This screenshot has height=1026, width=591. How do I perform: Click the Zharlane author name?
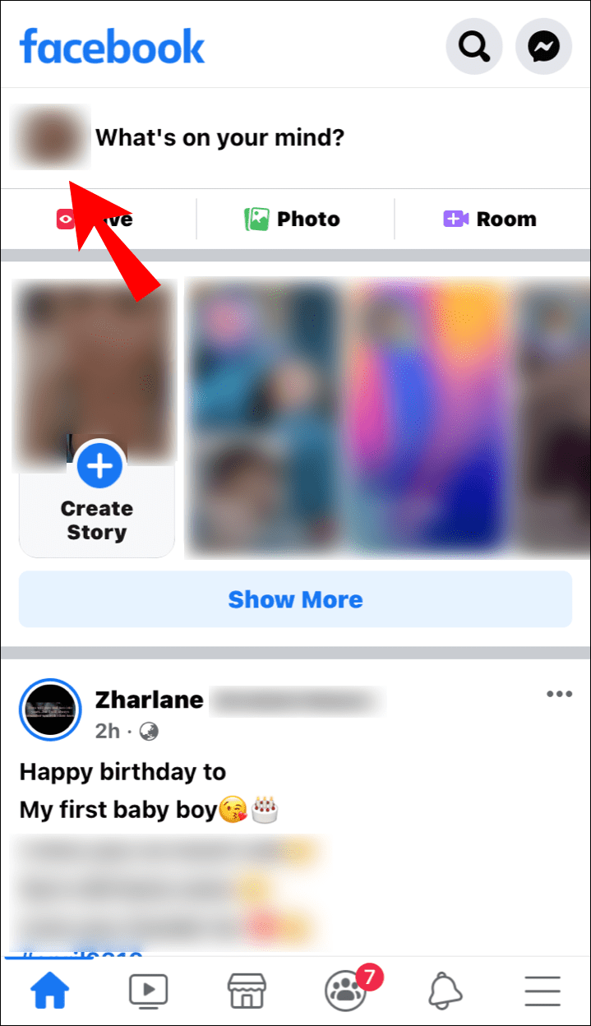[x=150, y=700]
